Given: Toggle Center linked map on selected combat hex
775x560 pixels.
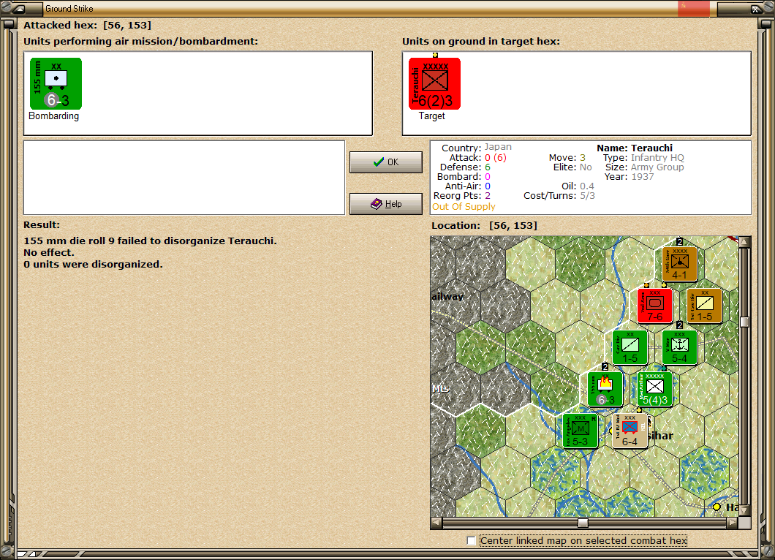Looking at the screenshot, I should (x=472, y=541).
